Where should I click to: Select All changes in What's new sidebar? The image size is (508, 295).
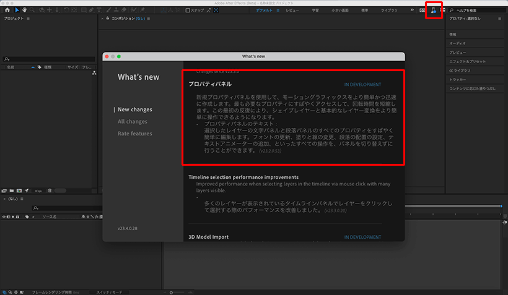[x=133, y=121]
